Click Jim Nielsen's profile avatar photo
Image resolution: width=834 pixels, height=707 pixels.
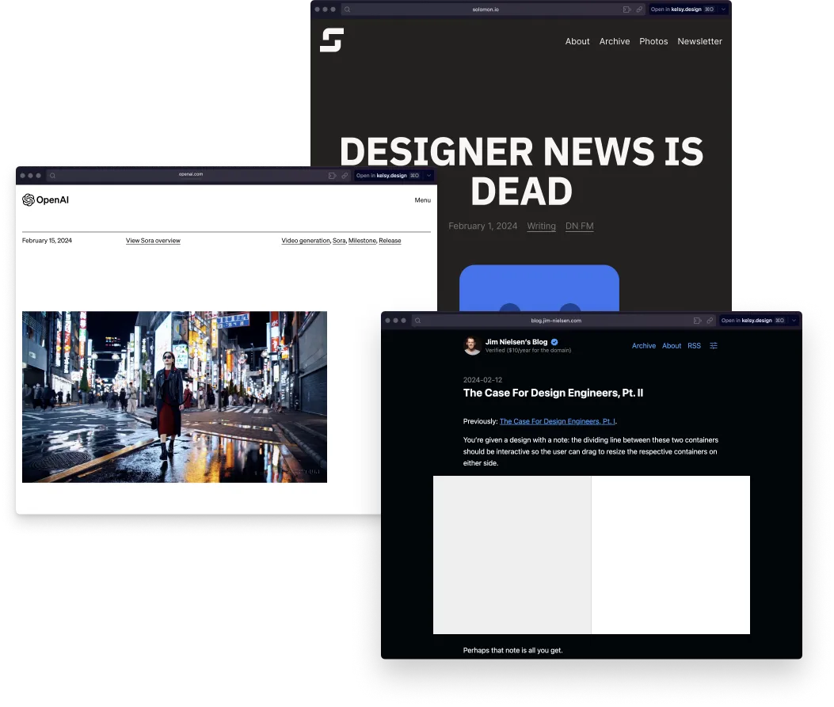(472, 346)
